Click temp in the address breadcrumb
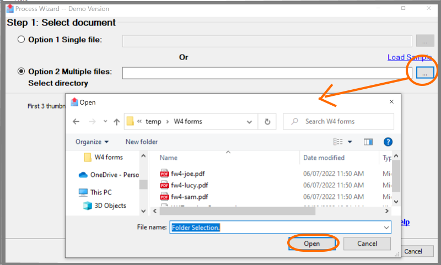The image size is (441, 265). pos(153,121)
